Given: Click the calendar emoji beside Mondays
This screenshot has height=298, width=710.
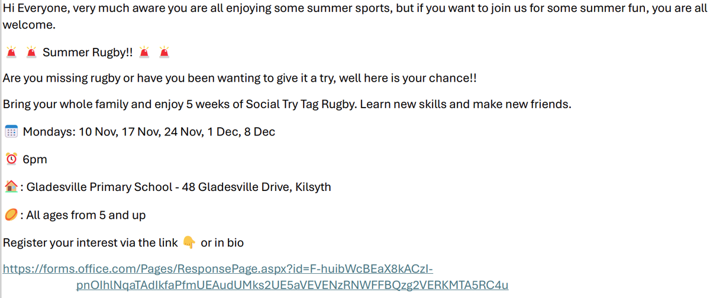Looking at the screenshot, I should tap(11, 131).
